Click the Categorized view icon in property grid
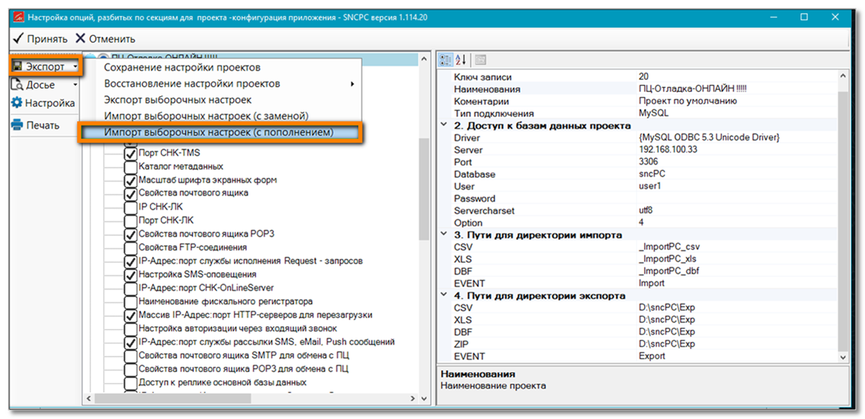Viewport: 865px width, 419px height. click(446, 60)
